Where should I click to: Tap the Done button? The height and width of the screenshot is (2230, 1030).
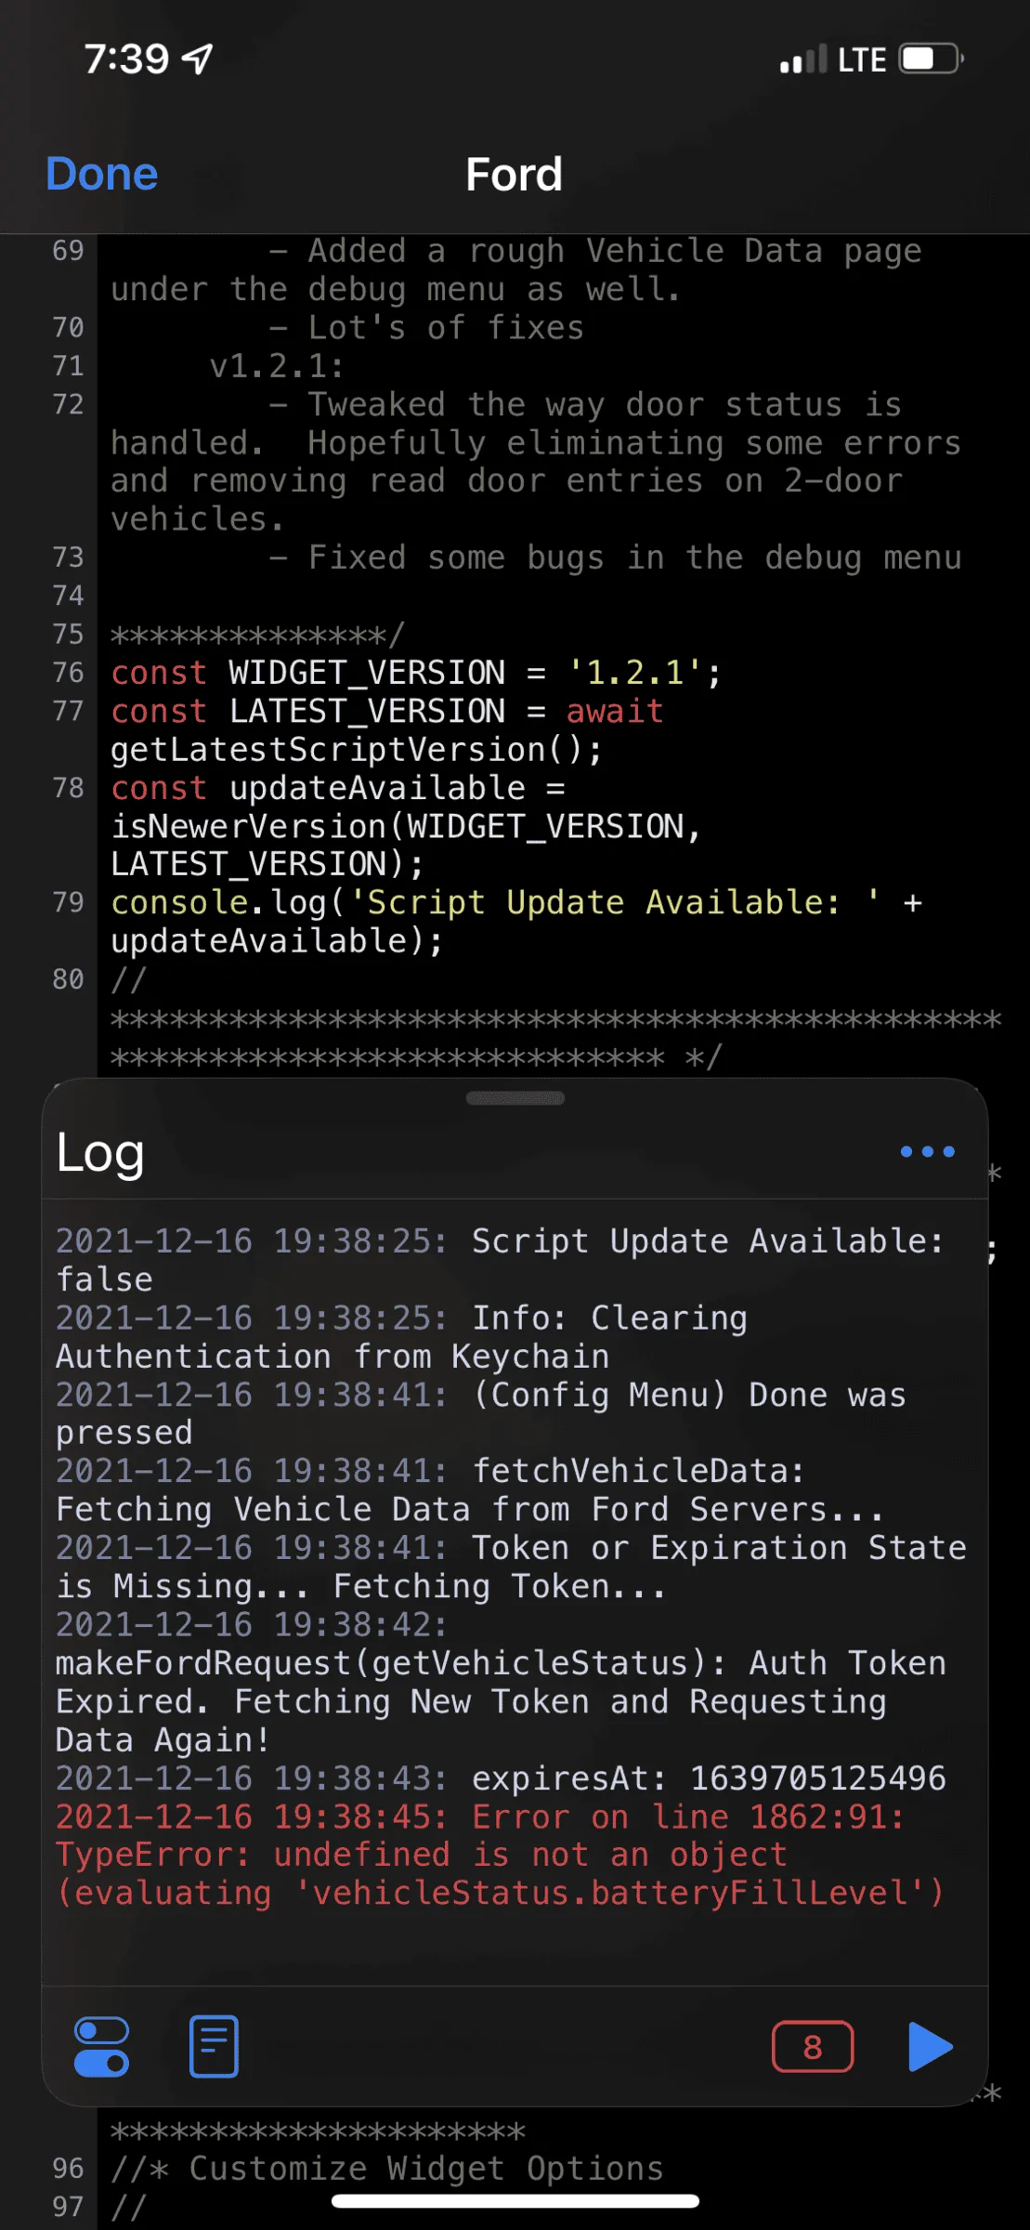click(x=102, y=174)
